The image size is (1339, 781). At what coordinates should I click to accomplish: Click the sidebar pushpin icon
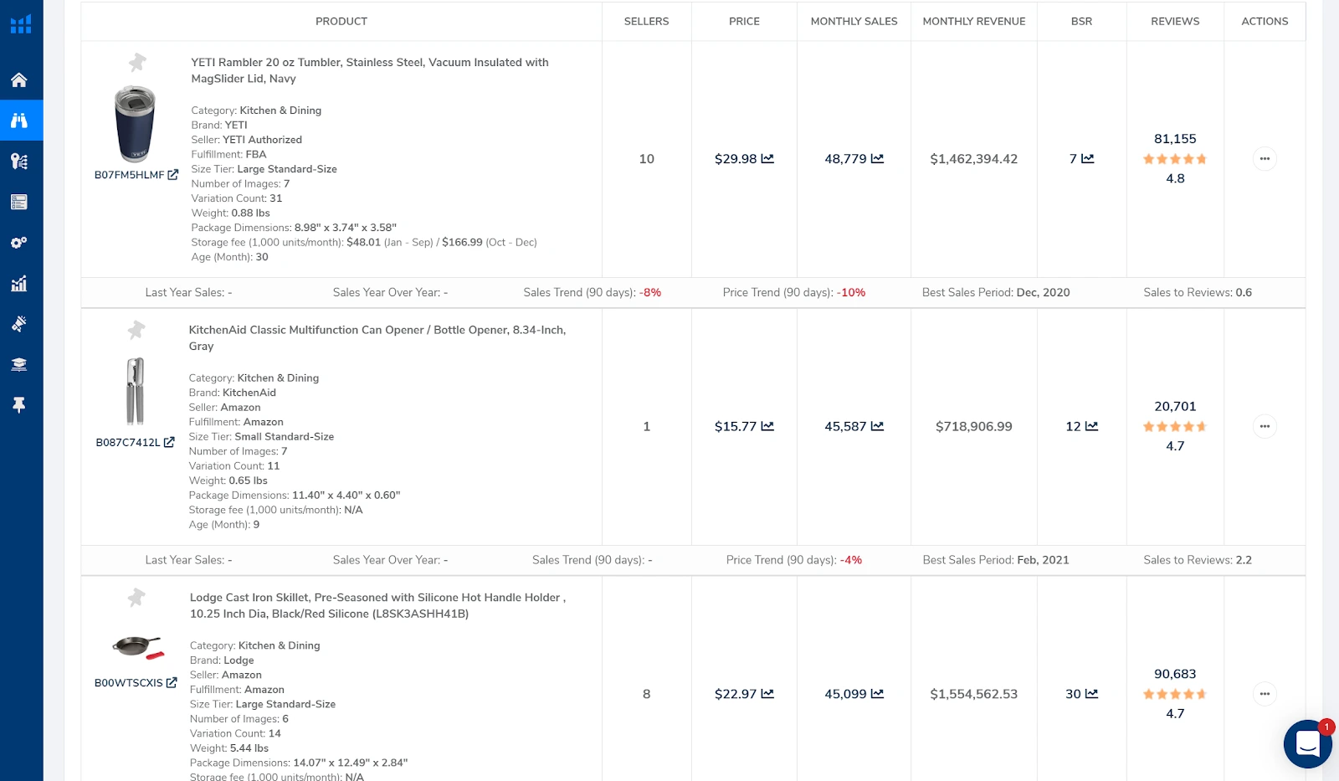click(19, 405)
